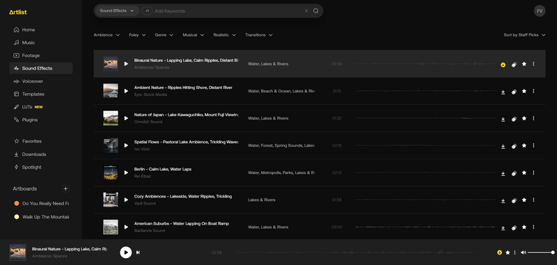
Task: Download the Binaural Nature sound effect
Action: [x=503, y=65]
